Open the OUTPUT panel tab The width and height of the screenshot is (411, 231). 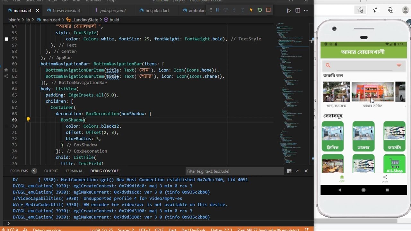51,171
